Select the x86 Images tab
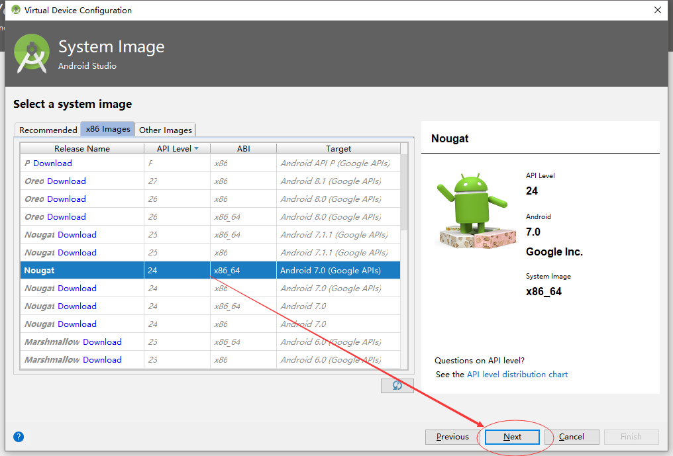 click(x=108, y=128)
